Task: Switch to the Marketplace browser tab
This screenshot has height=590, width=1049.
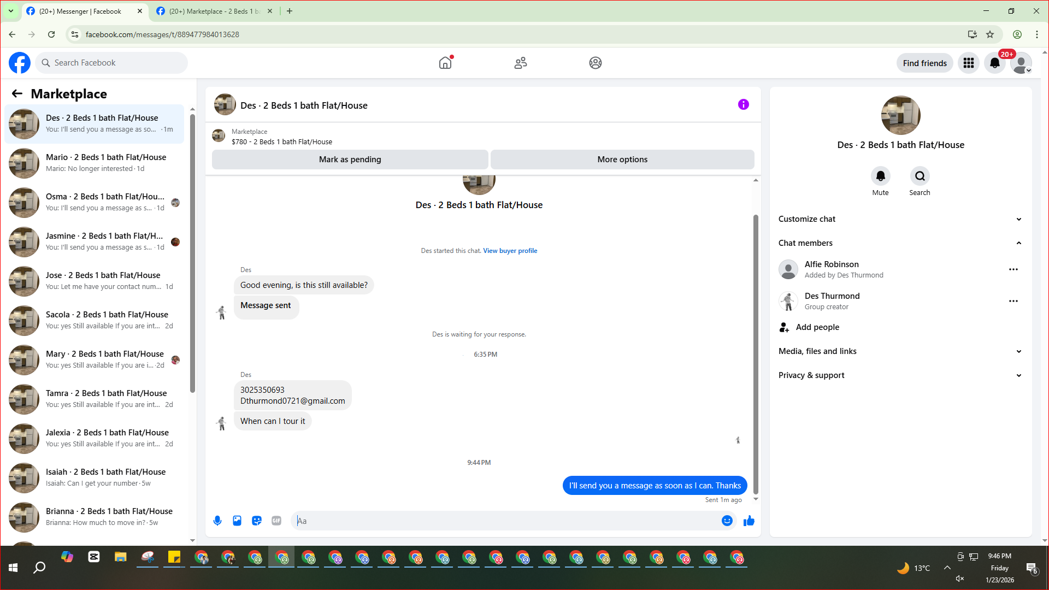Action: pyautogui.click(x=213, y=11)
